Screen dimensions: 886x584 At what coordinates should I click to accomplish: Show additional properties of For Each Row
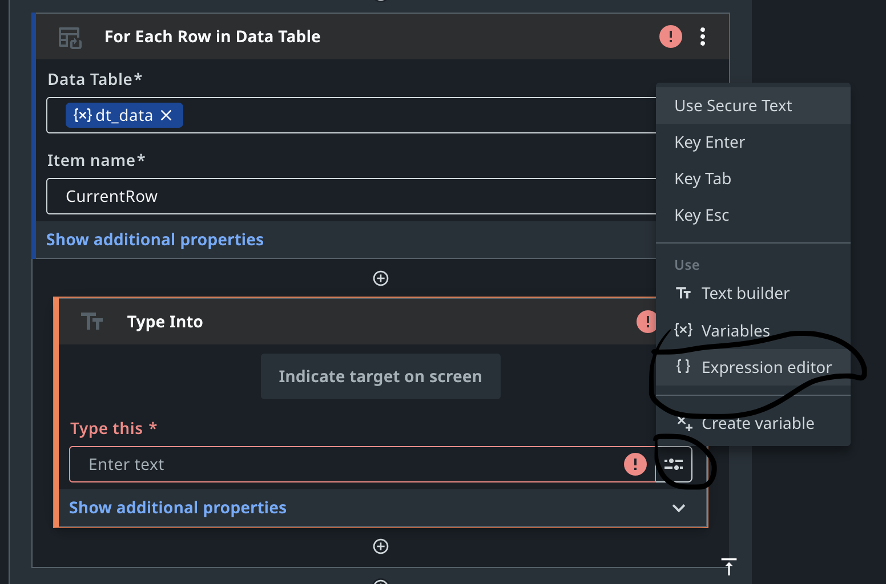click(x=155, y=240)
